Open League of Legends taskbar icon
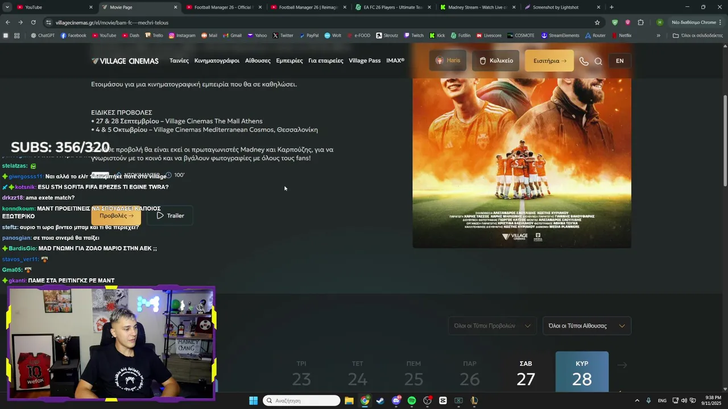Image resolution: width=728 pixels, height=409 pixels. [474, 400]
